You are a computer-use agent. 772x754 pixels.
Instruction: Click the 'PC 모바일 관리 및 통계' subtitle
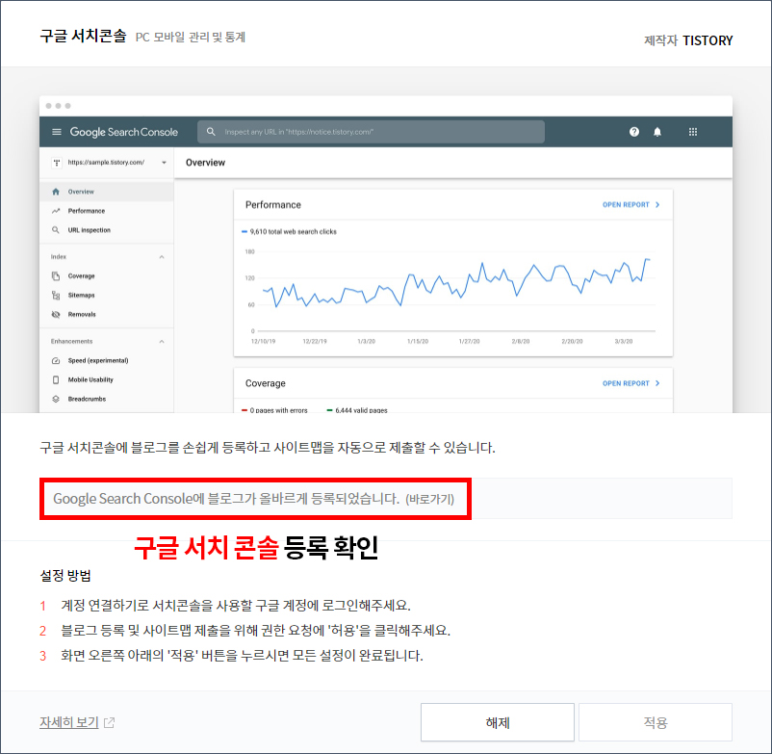(x=191, y=38)
